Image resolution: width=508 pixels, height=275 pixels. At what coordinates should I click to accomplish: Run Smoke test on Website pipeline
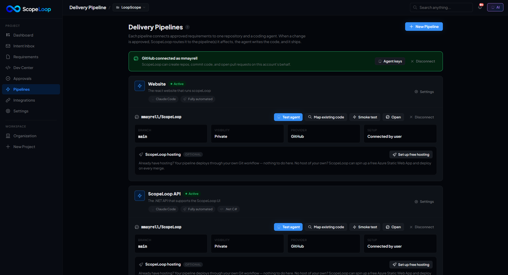[x=365, y=117]
